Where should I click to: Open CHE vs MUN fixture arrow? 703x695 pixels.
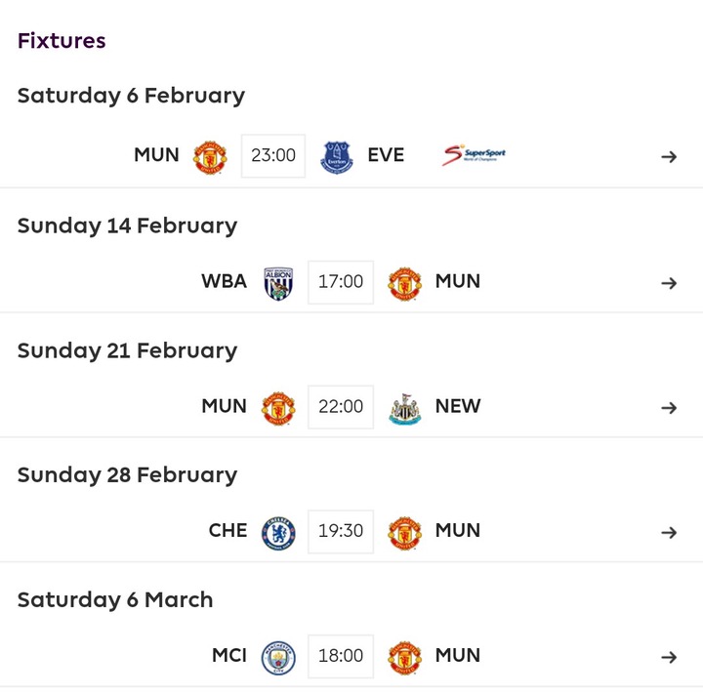(669, 532)
